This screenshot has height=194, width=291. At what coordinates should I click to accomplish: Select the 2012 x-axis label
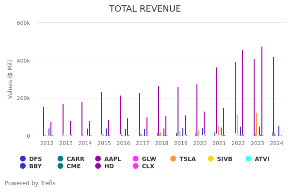[47, 144]
